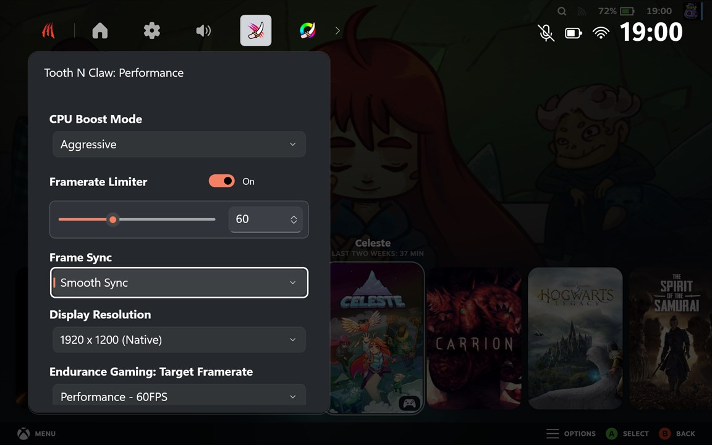Click the large 19:00 clock
The height and width of the screenshot is (445, 712).
pos(651,32)
